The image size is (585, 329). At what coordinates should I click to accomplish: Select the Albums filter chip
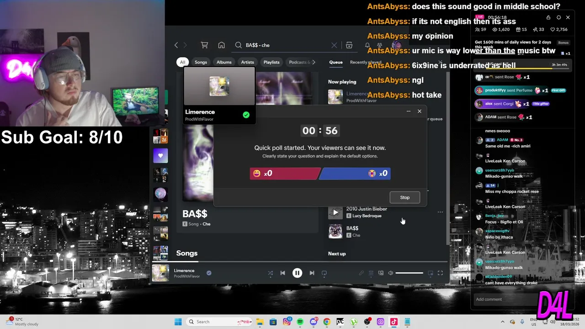[x=224, y=62]
